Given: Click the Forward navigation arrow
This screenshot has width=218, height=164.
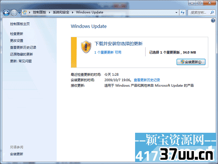Looking at the screenshot, I should (14, 12).
